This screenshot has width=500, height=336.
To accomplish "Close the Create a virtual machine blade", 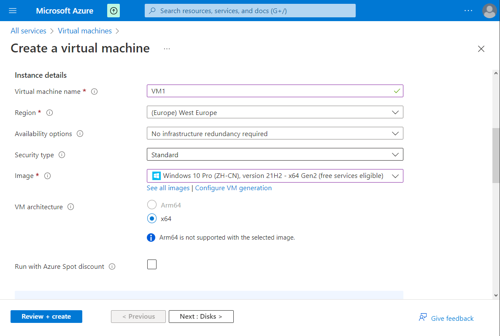I will point(481,49).
